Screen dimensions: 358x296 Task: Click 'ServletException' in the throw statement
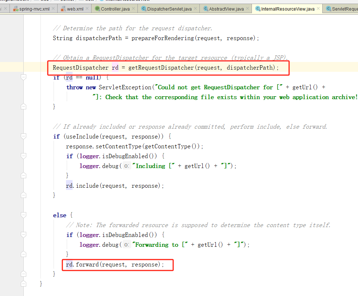click(125, 87)
